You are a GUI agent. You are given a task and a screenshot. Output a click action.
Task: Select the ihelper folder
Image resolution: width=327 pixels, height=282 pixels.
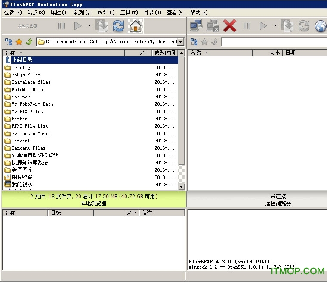click(90, 97)
